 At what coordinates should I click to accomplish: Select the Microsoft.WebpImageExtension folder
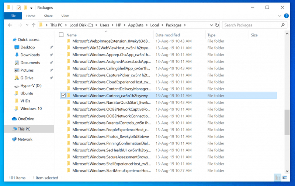111,41
